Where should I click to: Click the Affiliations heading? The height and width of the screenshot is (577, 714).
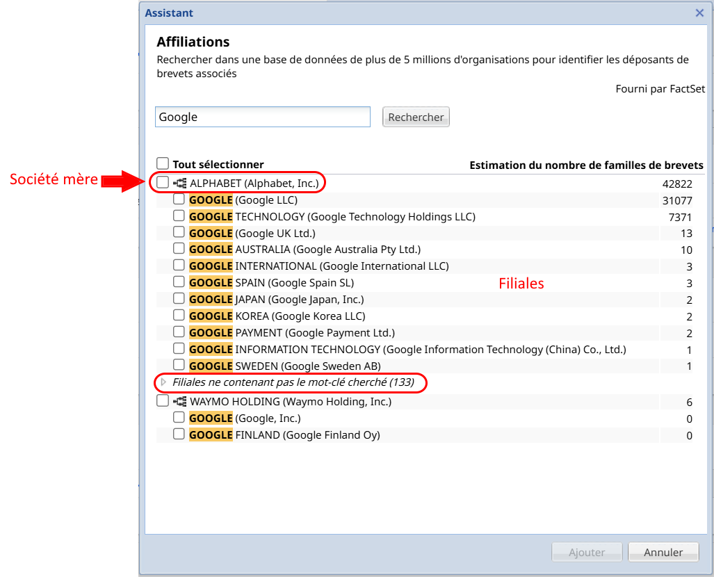pyautogui.click(x=193, y=42)
